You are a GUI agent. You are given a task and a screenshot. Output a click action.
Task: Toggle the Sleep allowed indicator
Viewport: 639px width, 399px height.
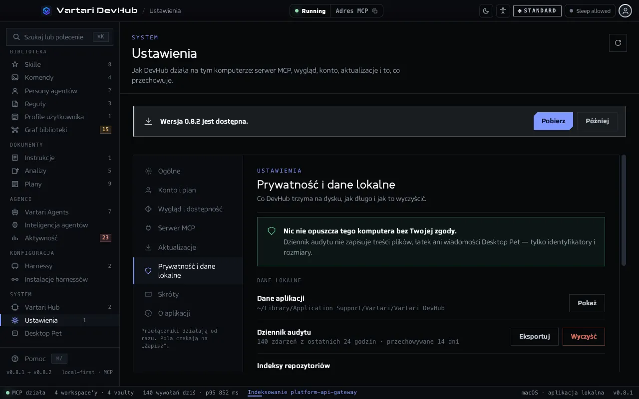click(590, 11)
